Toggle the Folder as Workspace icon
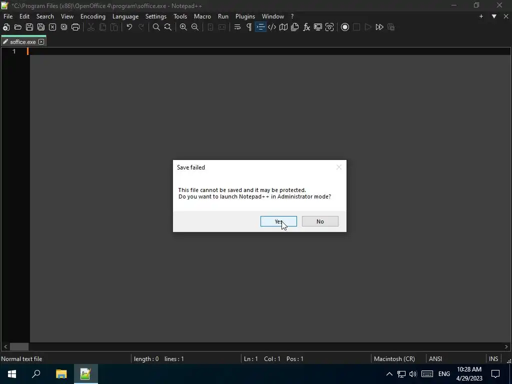This screenshot has width=512, height=384. point(318,27)
